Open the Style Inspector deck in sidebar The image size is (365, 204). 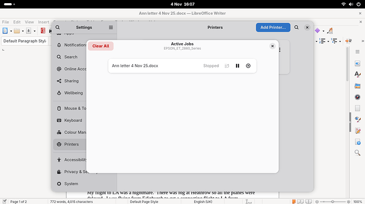pos(358,119)
